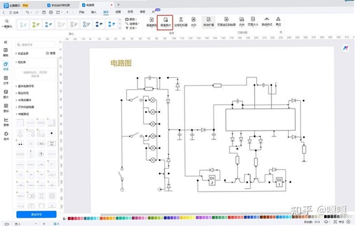Select the first light-teal theme style thumbnail
Image resolution: width=355 pixels, height=226 pixels.
tap(23, 24)
